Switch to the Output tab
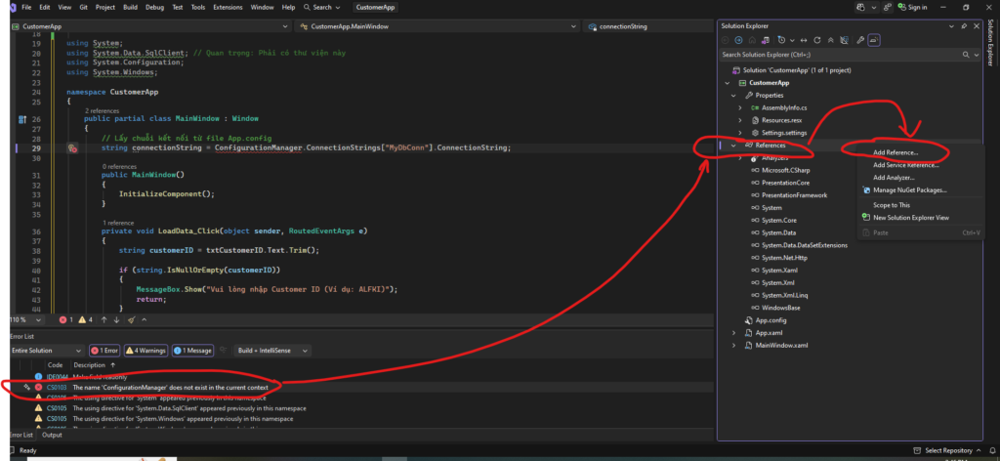The width and height of the screenshot is (1000, 461). (x=51, y=435)
